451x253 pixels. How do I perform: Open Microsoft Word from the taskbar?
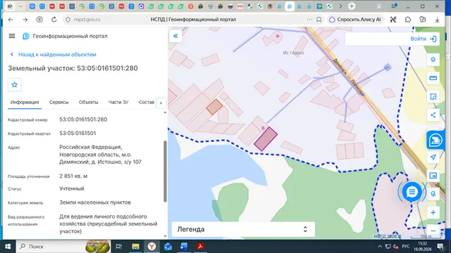(184, 246)
